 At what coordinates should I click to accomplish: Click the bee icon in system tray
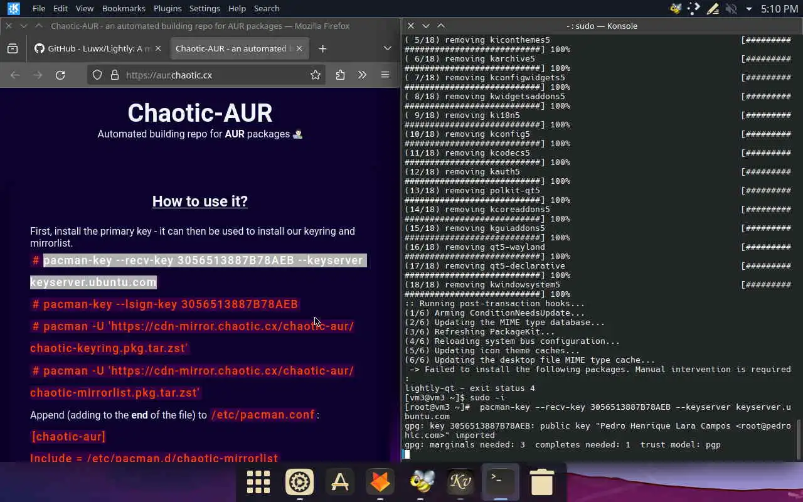point(676,9)
